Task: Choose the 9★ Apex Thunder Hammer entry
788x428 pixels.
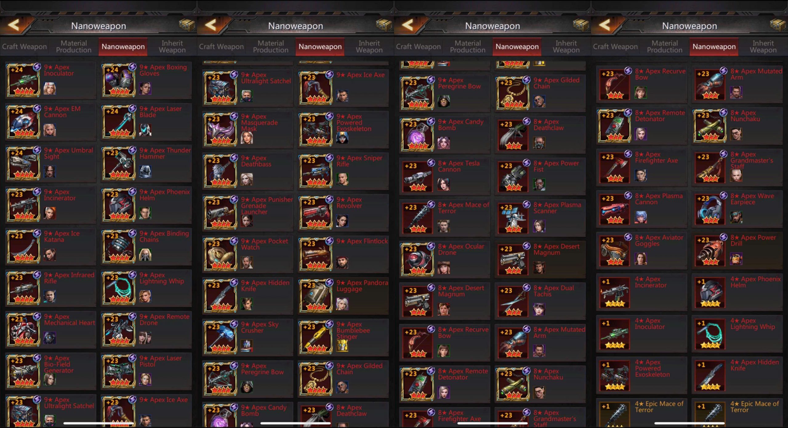Action: click(146, 163)
